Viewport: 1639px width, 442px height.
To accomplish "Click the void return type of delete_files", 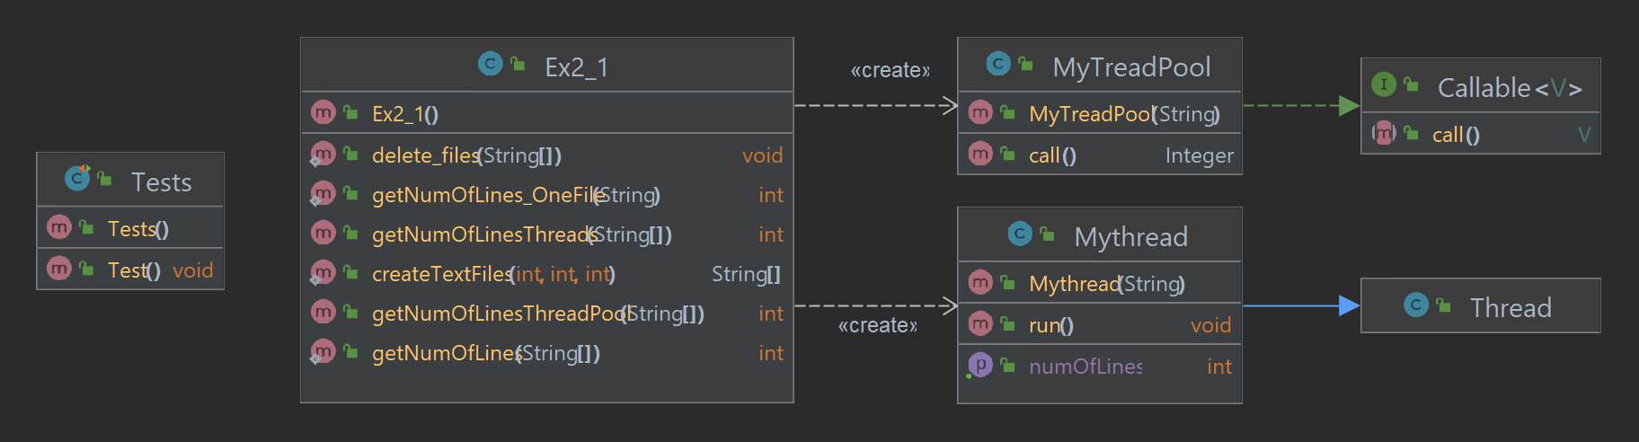I will [763, 155].
